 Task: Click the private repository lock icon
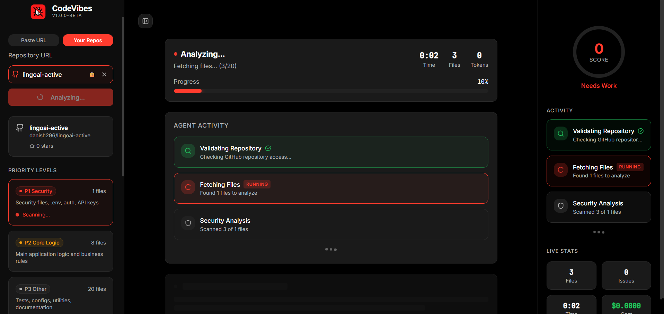pyautogui.click(x=92, y=74)
